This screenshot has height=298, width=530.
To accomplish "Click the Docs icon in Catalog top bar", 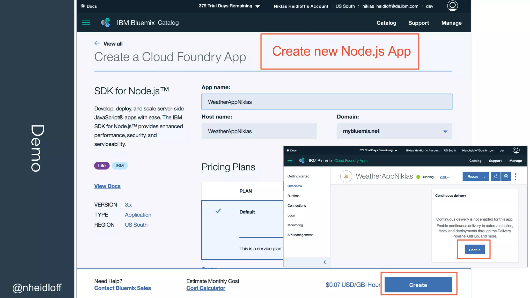I will [x=83, y=6].
